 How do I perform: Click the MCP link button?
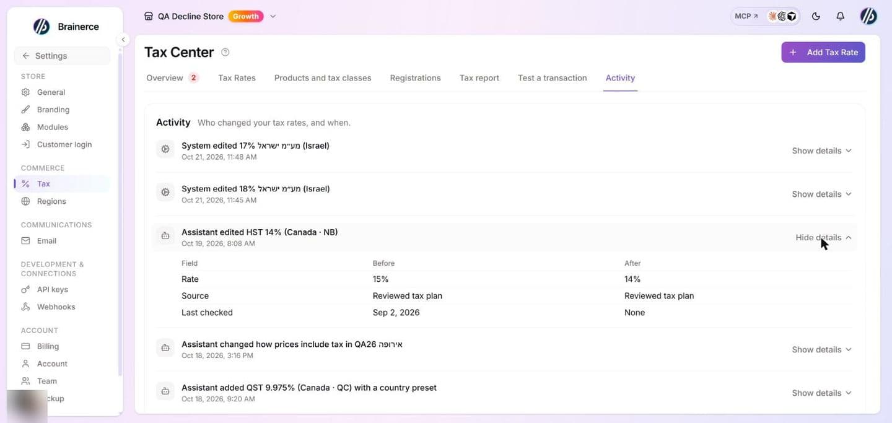point(746,16)
